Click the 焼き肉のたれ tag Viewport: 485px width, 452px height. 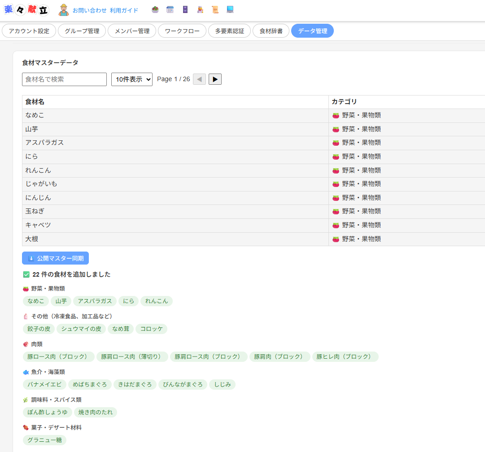coord(96,413)
